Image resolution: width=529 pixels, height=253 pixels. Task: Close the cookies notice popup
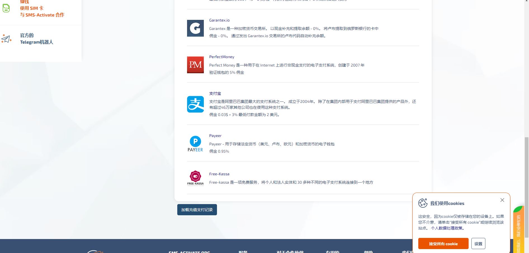coord(502,200)
